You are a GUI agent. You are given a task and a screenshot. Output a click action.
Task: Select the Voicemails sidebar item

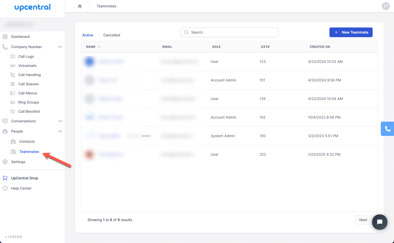pos(27,65)
